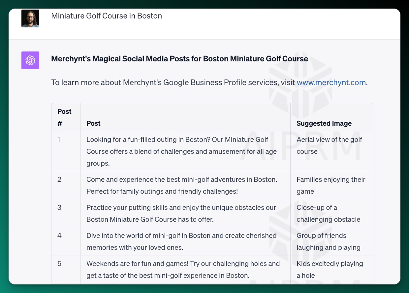This screenshot has height=293, width=409.
Task: Click the 'Kids excitedly playing a hole' cell
Action: pos(330,270)
